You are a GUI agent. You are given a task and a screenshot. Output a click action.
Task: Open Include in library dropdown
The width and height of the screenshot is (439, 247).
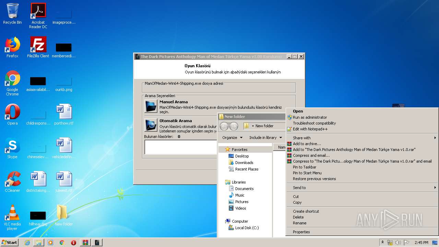tap(265, 138)
